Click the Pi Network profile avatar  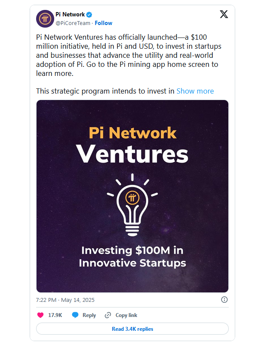coord(45,19)
